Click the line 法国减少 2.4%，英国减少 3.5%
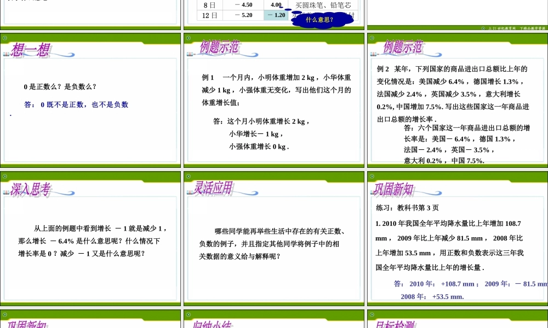 (448, 94)
